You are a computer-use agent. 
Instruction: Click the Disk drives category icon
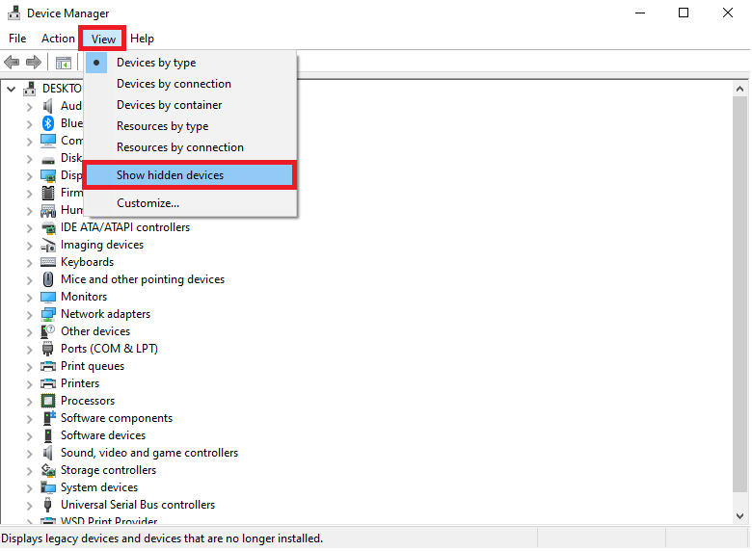48,159
